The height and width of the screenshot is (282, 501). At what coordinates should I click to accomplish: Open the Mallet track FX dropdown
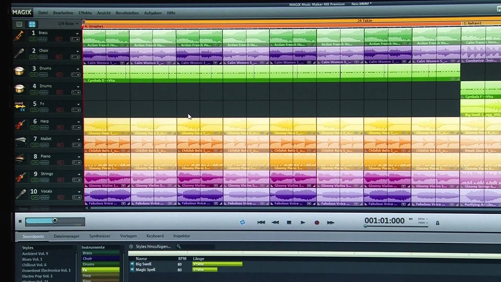[x=76, y=145]
